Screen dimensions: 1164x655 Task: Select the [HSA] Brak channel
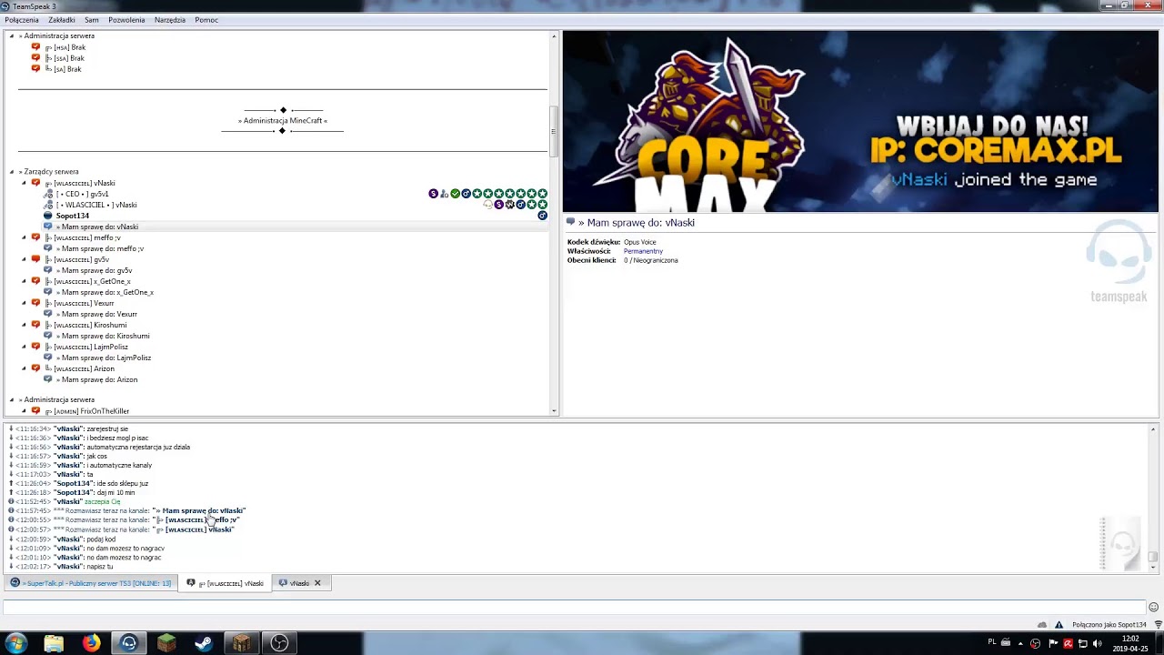65,47
